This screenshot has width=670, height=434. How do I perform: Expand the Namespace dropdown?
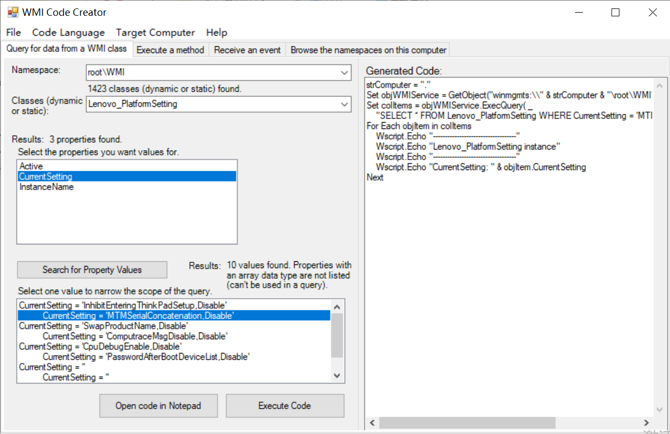click(x=345, y=73)
